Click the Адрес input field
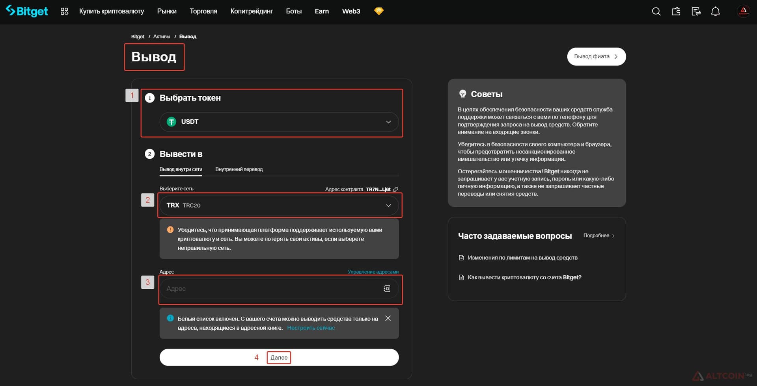The width and height of the screenshot is (757, 386). [279, 289]
